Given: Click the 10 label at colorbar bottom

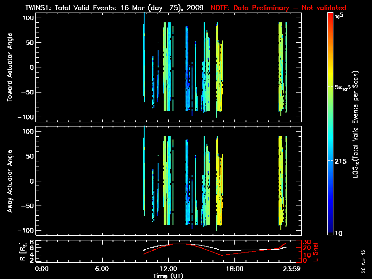Looking at the screenshot, I should click(x=340, y=232).
